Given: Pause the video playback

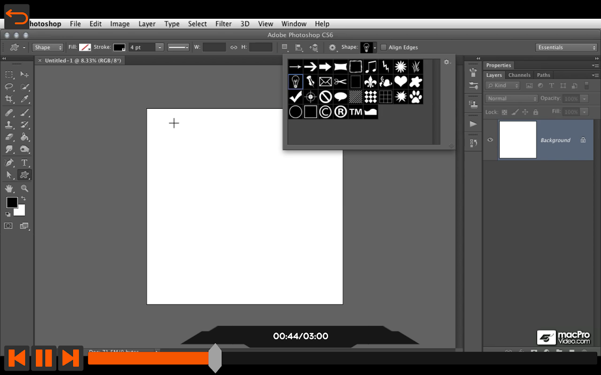Looking at the screenshot, I should coord(44,358).
